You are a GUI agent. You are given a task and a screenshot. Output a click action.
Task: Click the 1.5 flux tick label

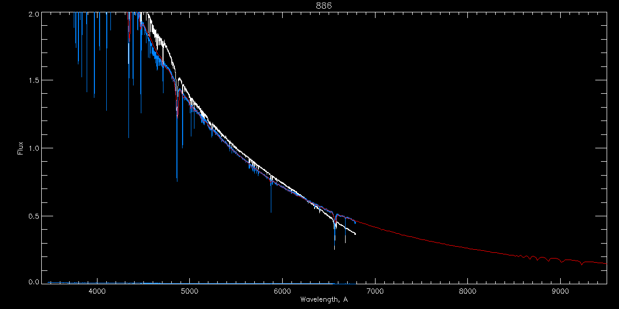tap(34, 81)
